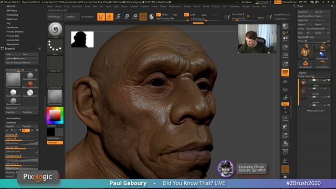Click the L.Sym local symmetry icon
This screenshot has width=336, height=189.
click(285, 90)
